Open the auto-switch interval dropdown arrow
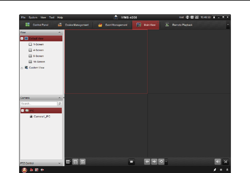250x173 pixels. (x=166, y=162)
